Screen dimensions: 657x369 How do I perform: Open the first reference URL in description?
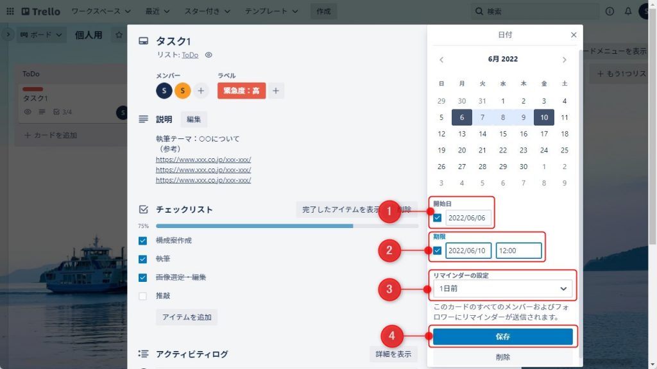[203, 160]
